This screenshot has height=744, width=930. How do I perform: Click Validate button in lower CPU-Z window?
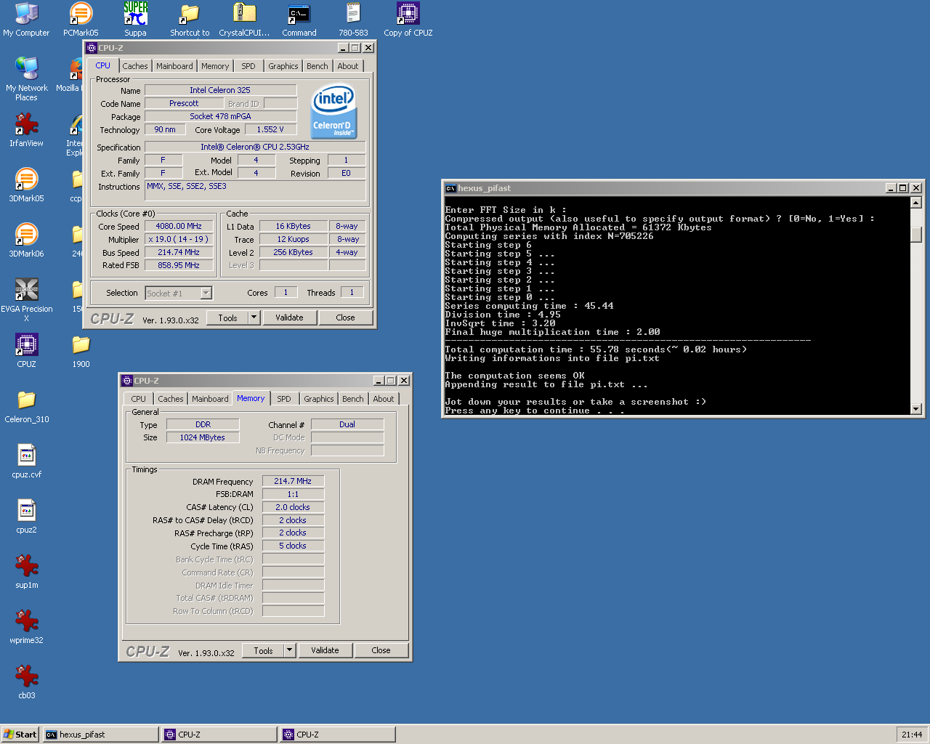tap(325, 650)
